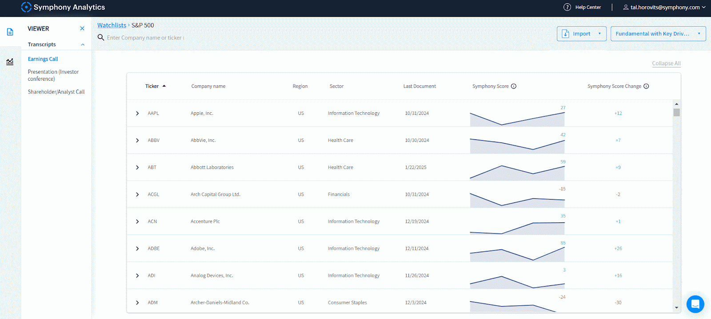
Task: Select Earnings Call transcript type
Action: pyautogui.click(x=43, y=59)
